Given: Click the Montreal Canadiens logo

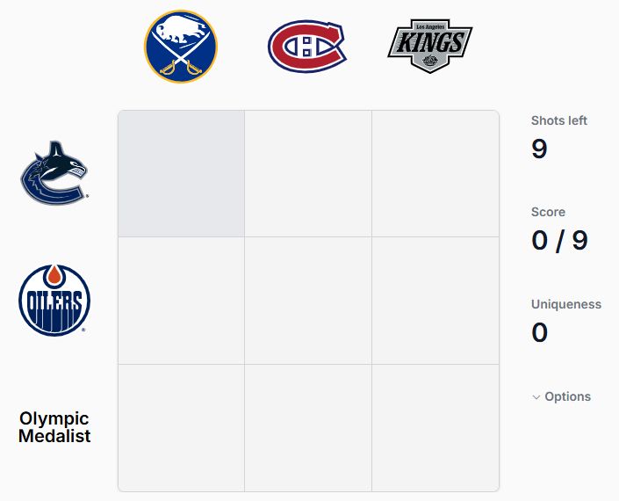Looking at the screenshot, I should tap(307, 47).
